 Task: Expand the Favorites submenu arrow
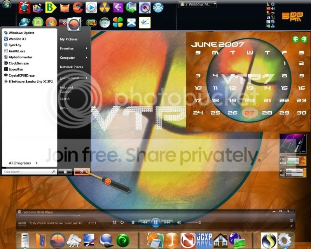coord(87,48)
